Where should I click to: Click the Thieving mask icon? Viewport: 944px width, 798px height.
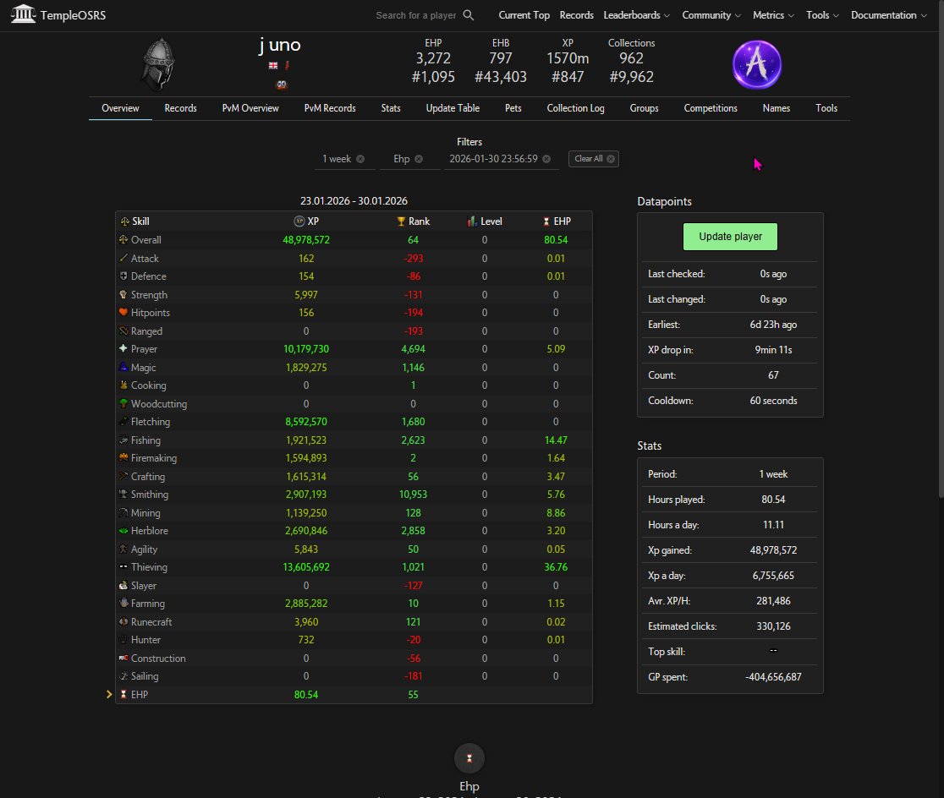pyautogui.click(x=123, y=566)
